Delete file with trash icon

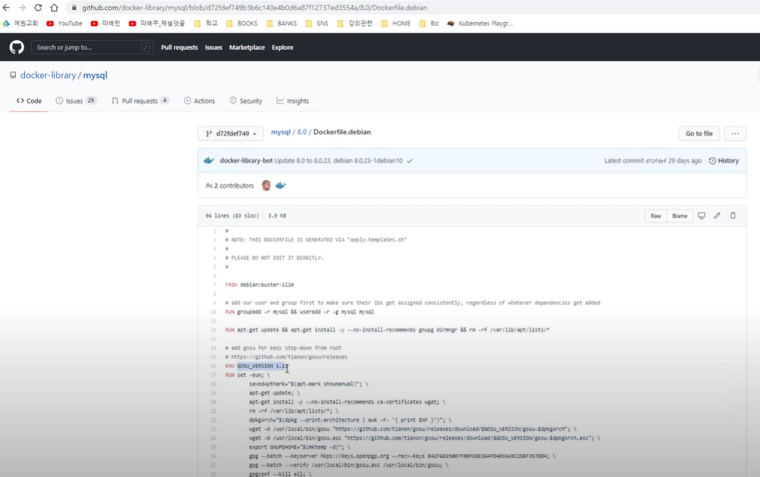click(x=733, y=215)
